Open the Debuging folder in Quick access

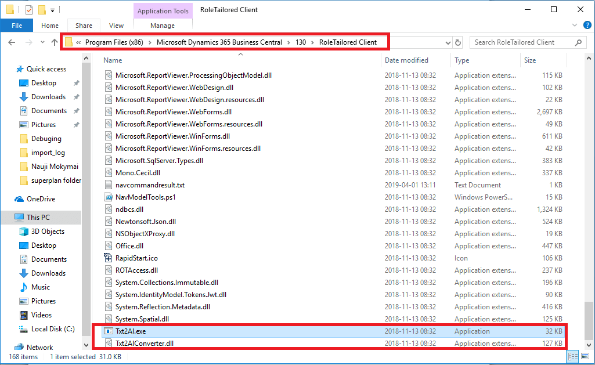click(x=46, y=139)
